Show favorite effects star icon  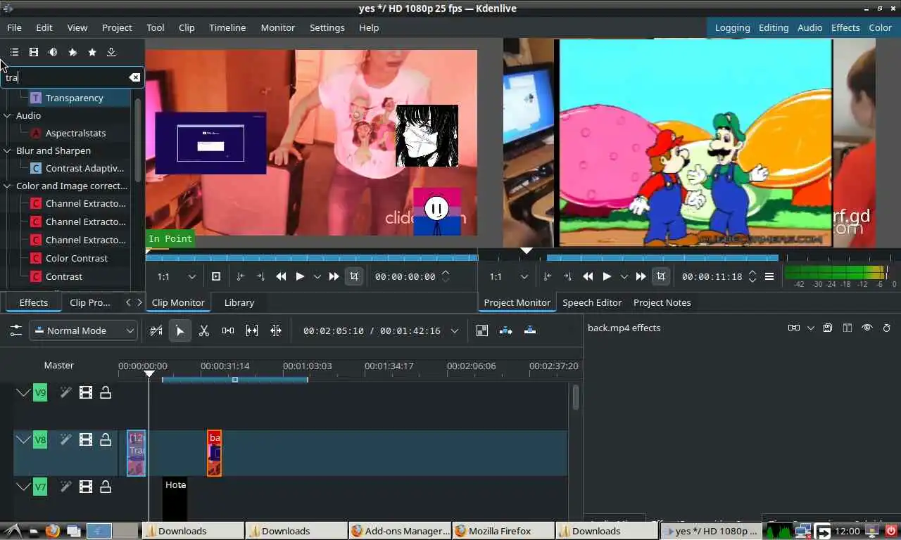click(92, 52)
